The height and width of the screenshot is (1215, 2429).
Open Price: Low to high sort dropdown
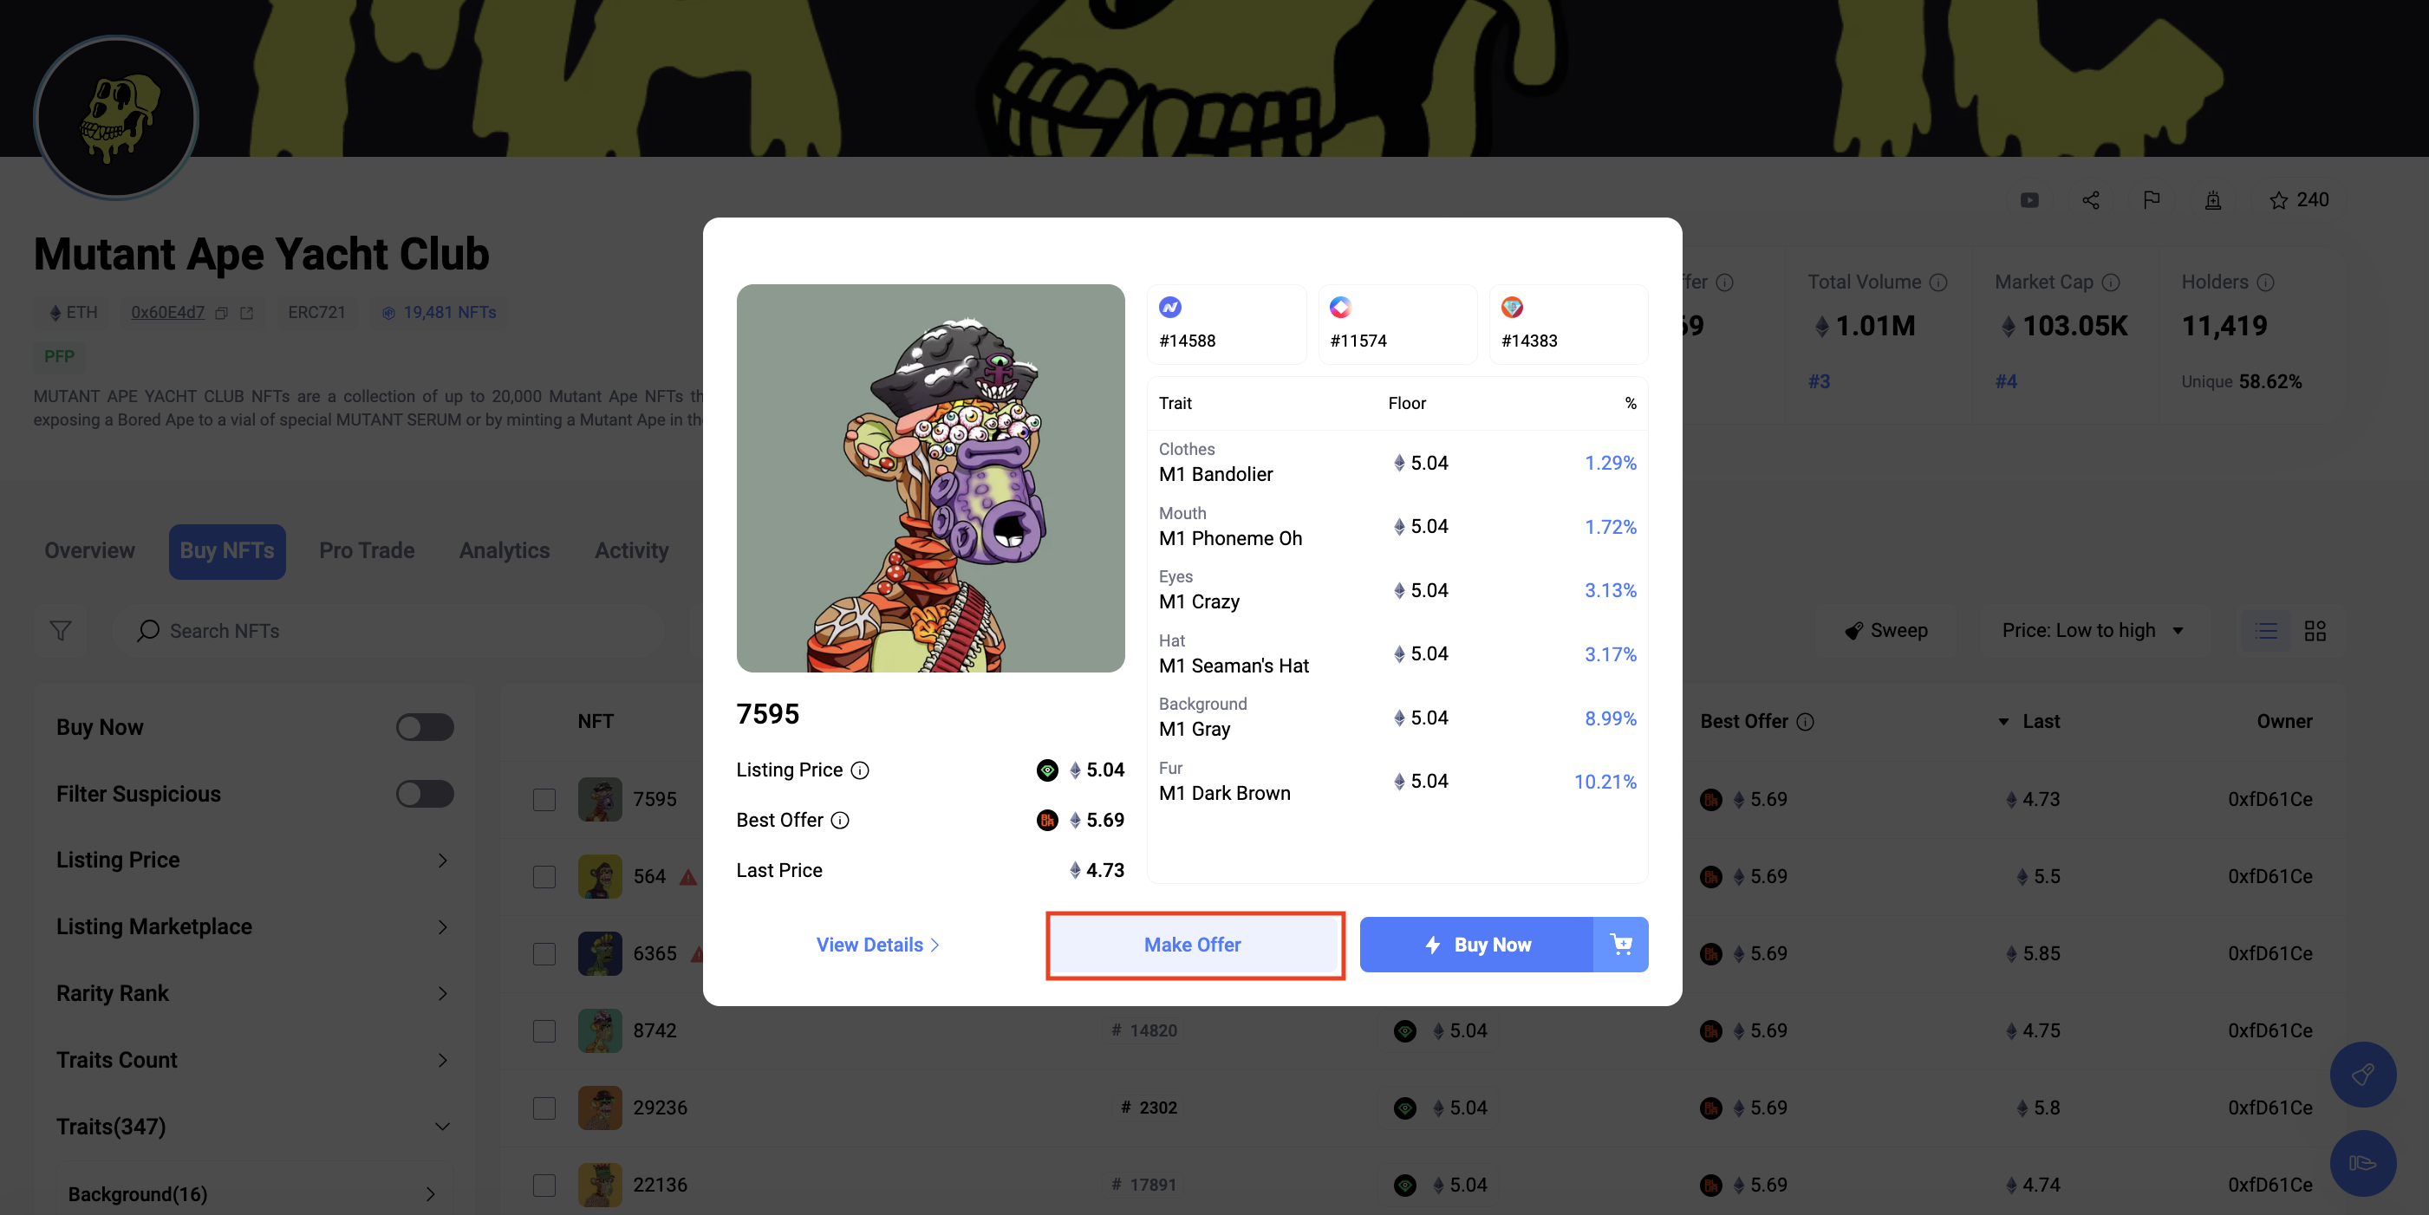click(x=2093, y=631)
